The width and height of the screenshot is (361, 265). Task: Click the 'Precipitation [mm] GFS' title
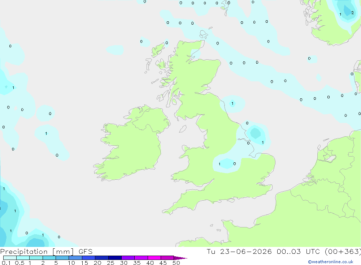coord(46,252)
